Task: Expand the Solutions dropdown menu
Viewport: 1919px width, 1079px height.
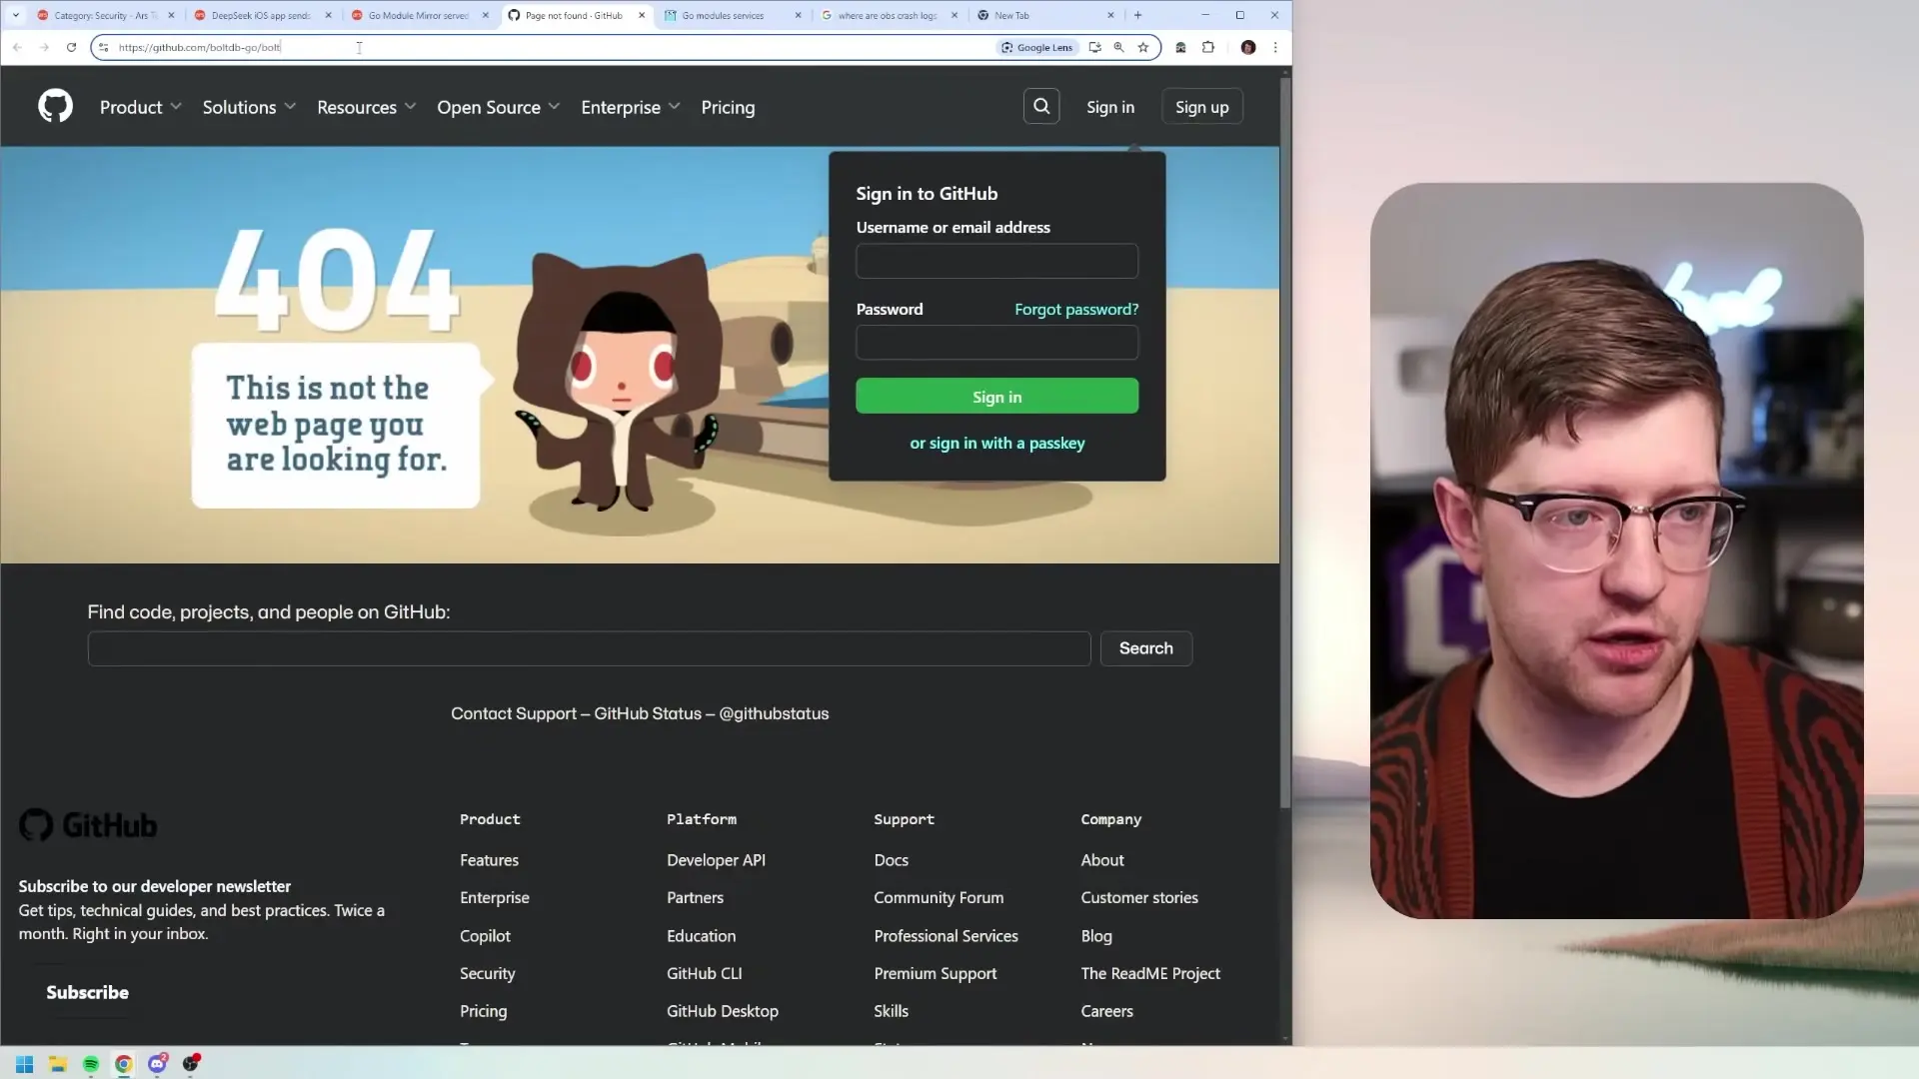Action: (x=249, y=107)
